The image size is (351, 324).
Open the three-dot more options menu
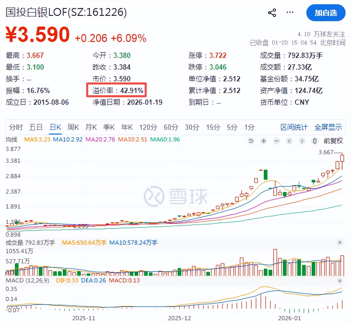290,12
